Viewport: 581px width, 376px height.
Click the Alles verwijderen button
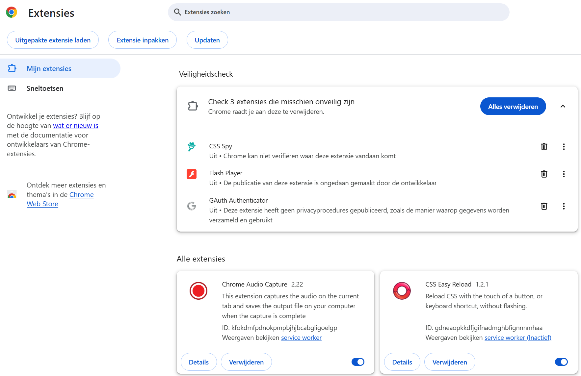pos(513,107)
